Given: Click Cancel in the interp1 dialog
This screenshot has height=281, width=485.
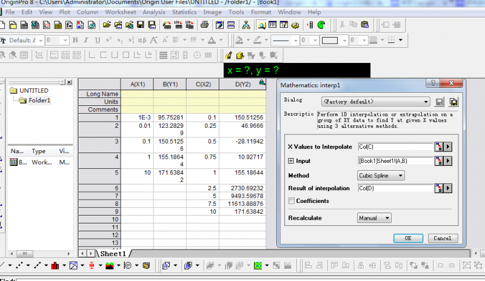Looking at the screenshot, I should pyautogui.click(x=443, y=238).
